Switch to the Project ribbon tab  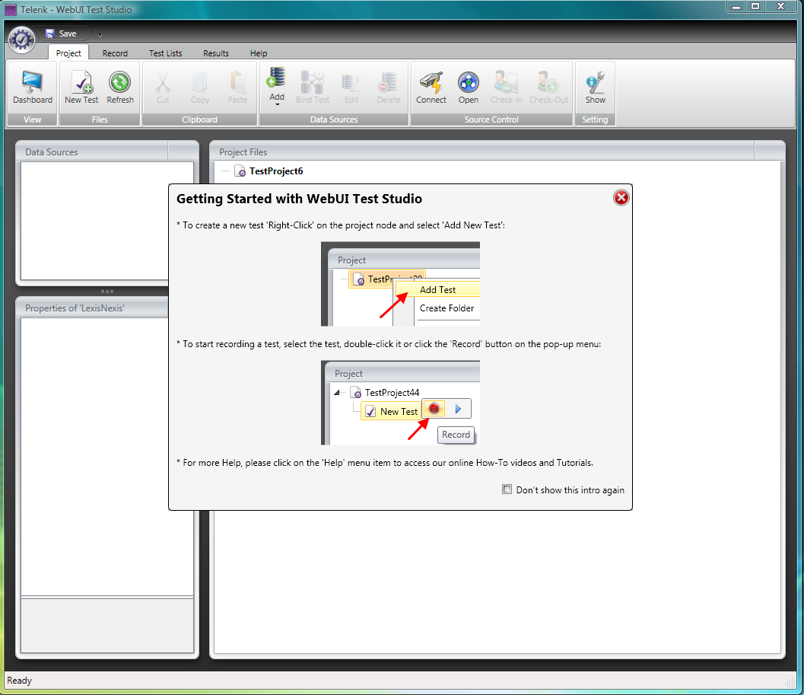[68, 53]
